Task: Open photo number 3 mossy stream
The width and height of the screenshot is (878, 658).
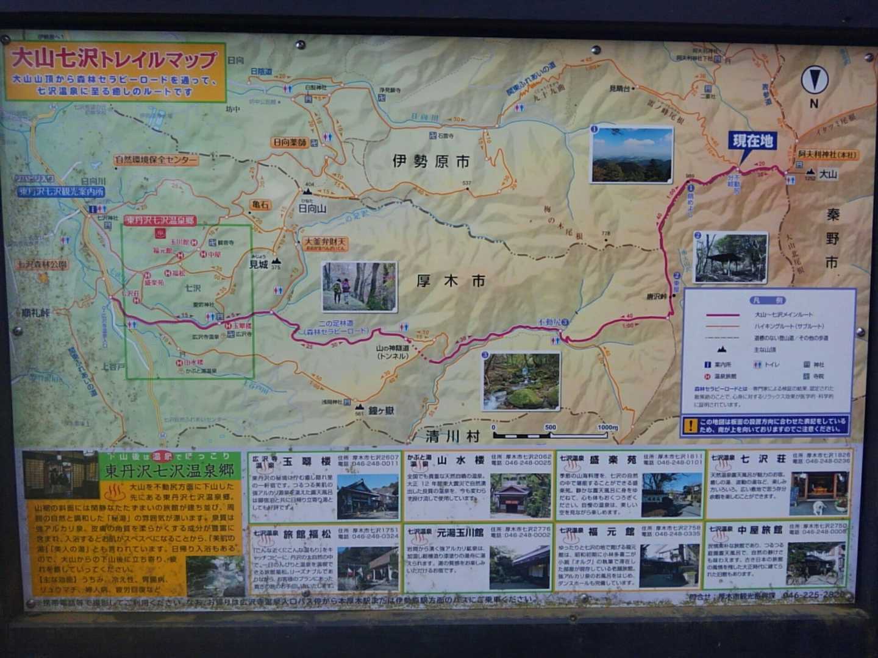Action: 520,382
